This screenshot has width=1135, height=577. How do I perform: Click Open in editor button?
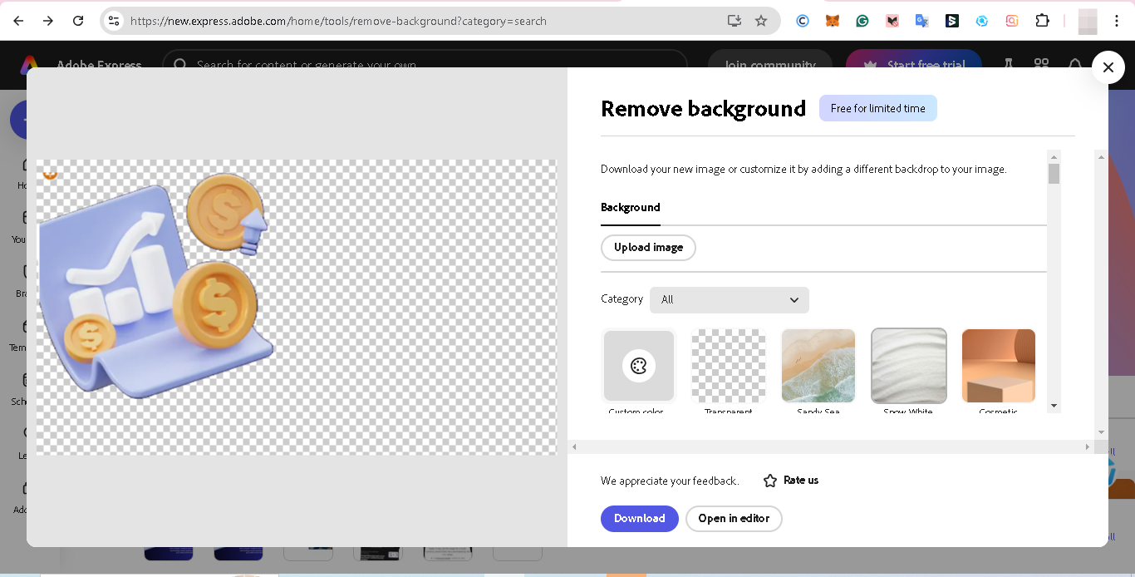(734, 519)
